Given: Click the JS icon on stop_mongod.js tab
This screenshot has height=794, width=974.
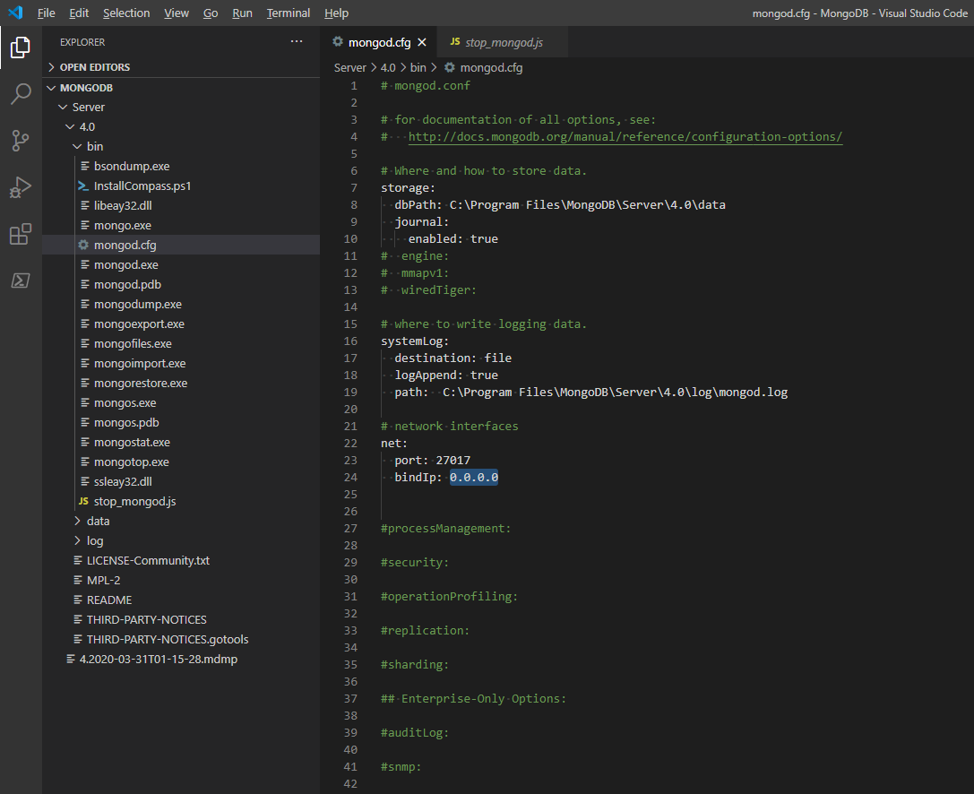Looking at the screenshot, I should tap(454, 41).
